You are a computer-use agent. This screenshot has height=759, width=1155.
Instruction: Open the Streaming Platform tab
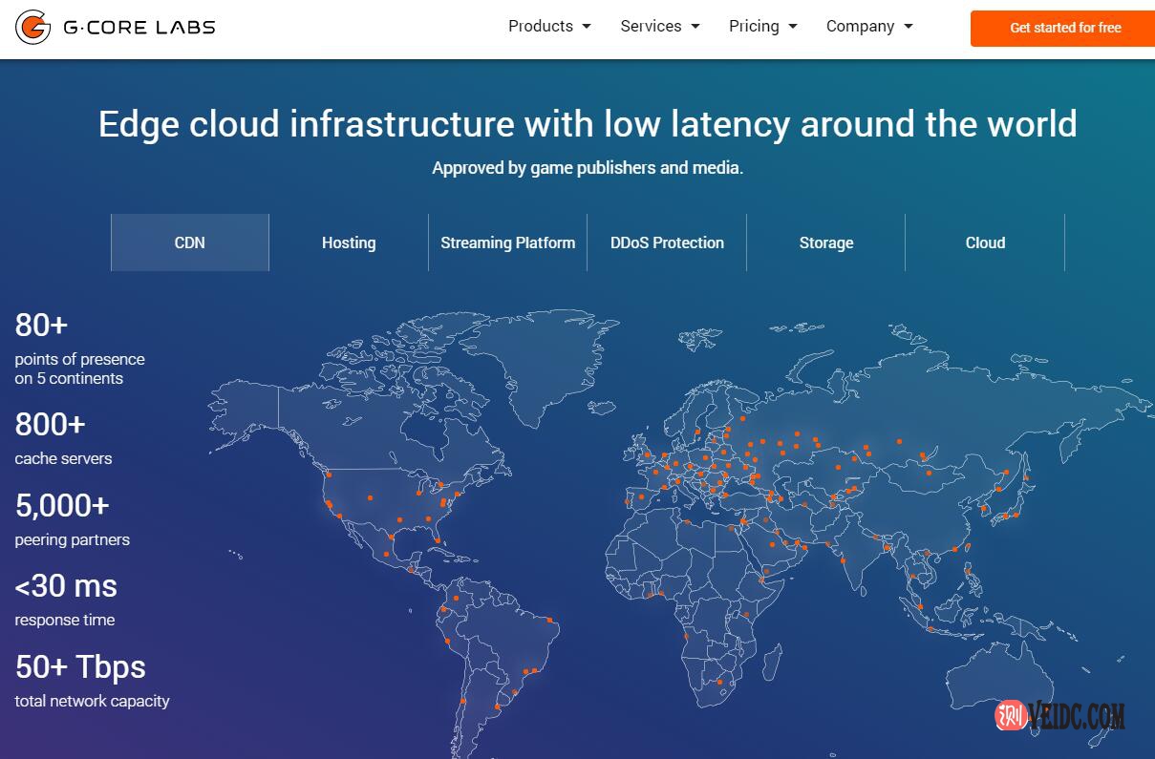point(507,242)
